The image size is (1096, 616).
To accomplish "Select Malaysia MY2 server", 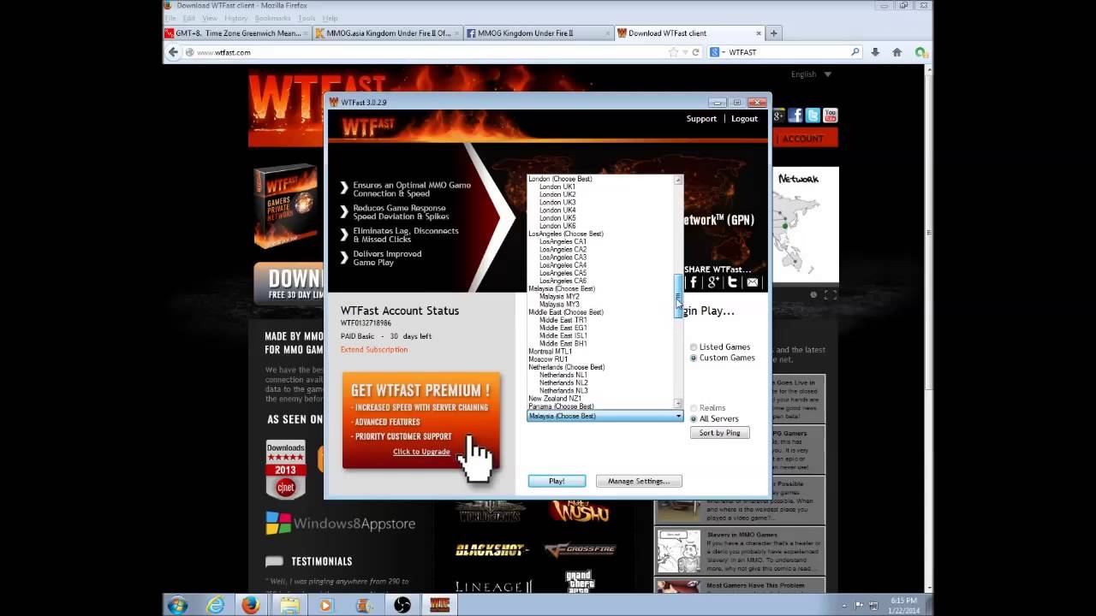I will [559, 296].
